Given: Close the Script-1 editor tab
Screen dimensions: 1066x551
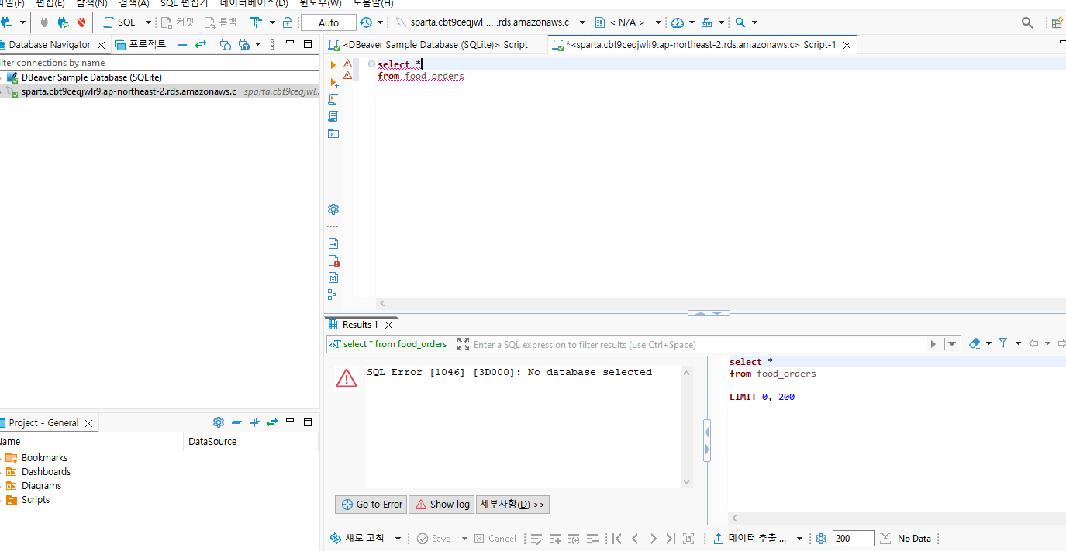Looking at the screenshot, I should point(847,45).
